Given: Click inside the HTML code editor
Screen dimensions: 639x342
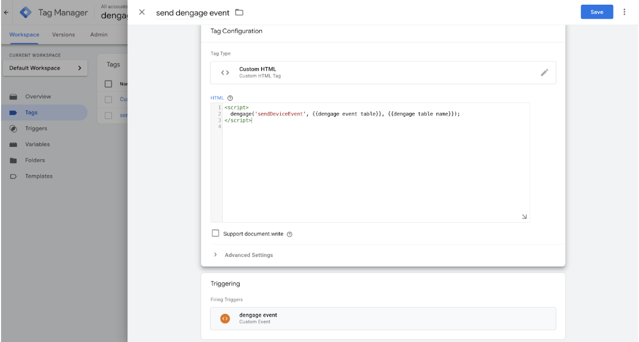Looking at the screenshot, I should tap(376, 163).
